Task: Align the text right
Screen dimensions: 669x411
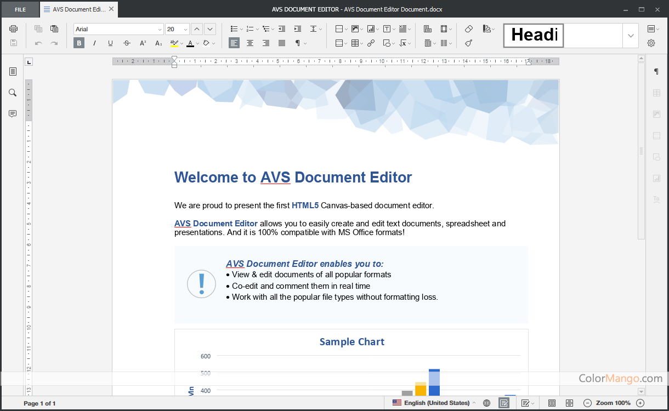Action: pyautogui.click(x=266, y=43)
